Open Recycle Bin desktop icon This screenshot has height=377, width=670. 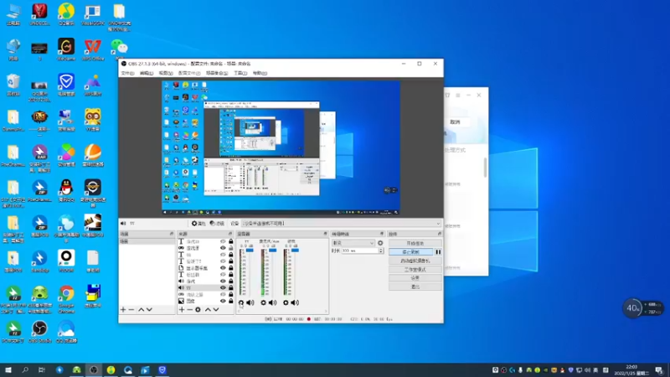tap(13, 85)
